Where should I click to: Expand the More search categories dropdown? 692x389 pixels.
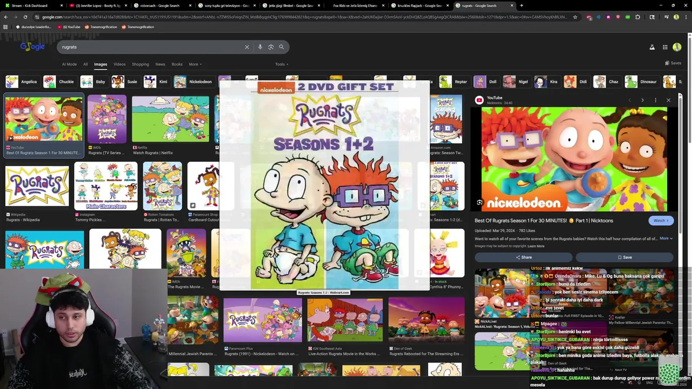click(x=195, y=64)
